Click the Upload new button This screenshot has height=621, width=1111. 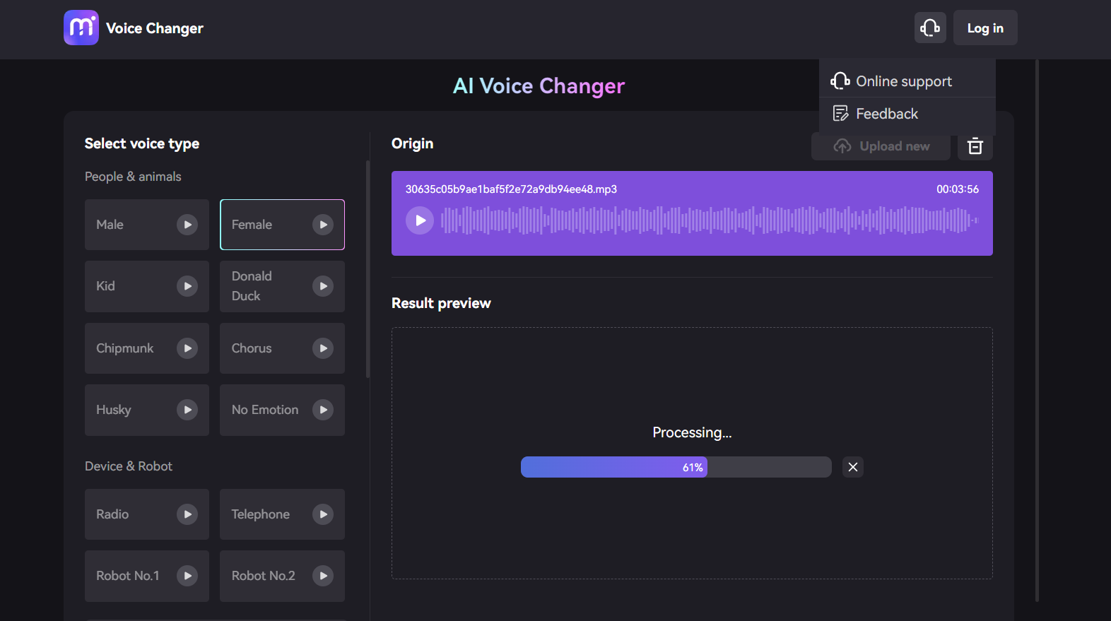tap(881, 146)
